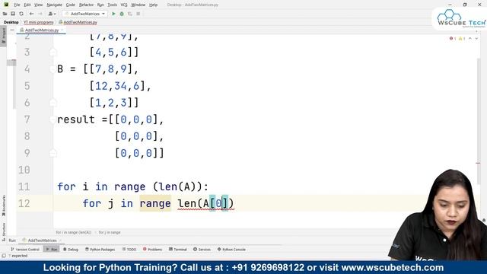Open the Window menu
487x274 pixels.
(x=138, y=5)
